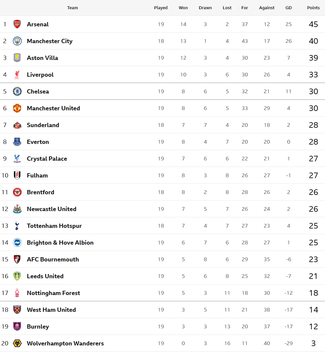The width and height of the screenshot is (325, 352).
Task: Click the Everton club badge
Action: [17, 142]
